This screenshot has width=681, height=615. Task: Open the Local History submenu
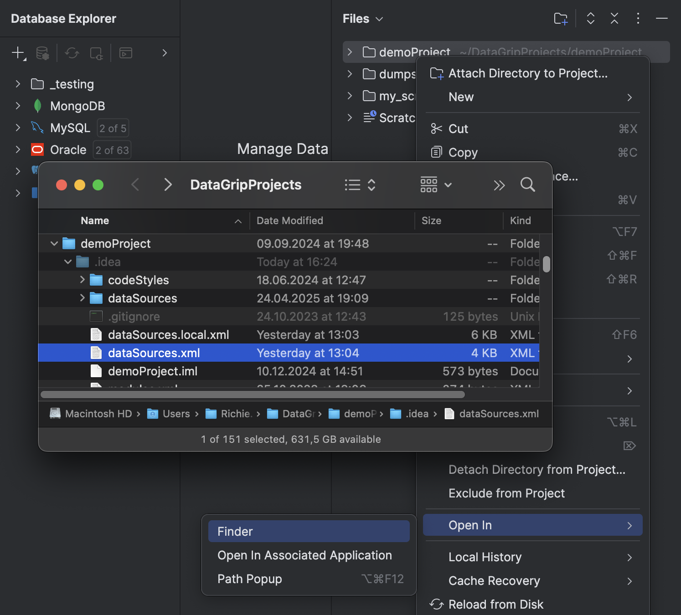point(532,557)
